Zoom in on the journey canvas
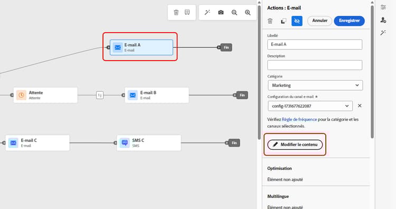 click(248, 12)
